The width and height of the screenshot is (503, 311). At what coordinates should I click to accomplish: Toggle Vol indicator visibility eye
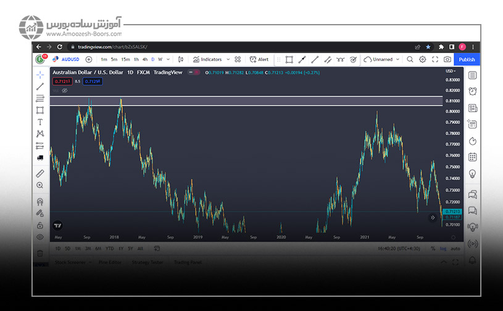[64, 90]
